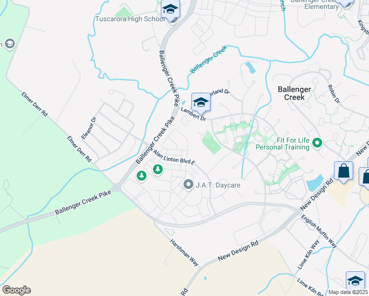Click the Ballenger Creek Elementary label

pos(315,4)
